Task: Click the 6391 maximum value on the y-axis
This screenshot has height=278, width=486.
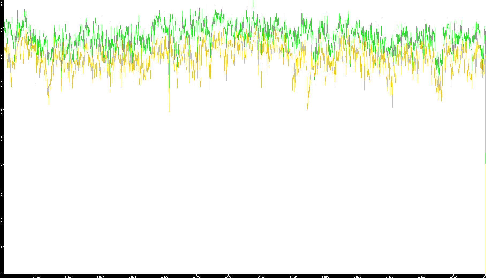Action: point(2,3)
